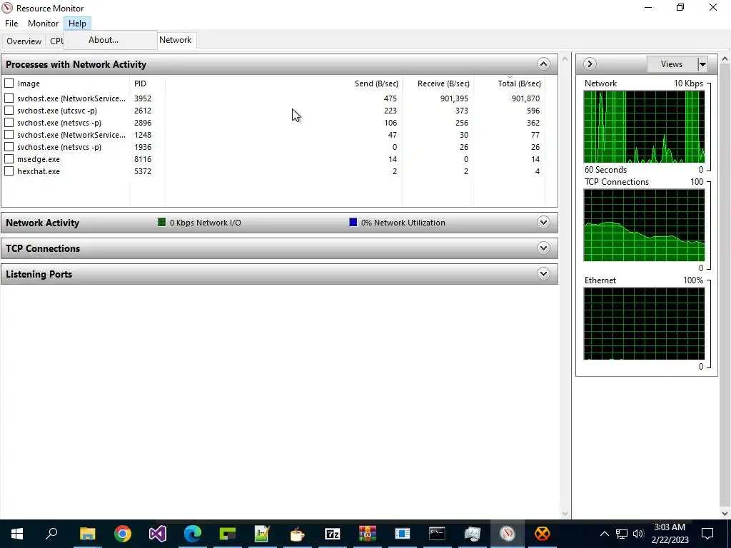Screen dimensions: 731x548
Task: Sort by the Image column header
Action: coord(29,83)
